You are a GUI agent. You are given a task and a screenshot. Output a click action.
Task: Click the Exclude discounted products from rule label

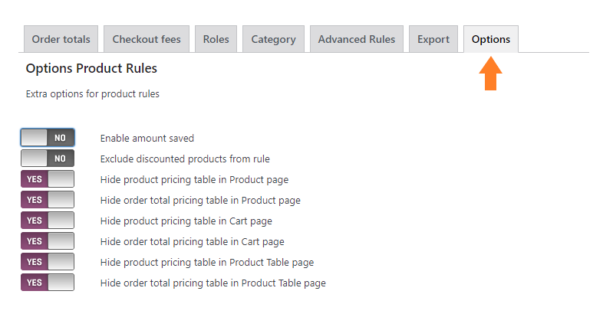click(185, 159)
